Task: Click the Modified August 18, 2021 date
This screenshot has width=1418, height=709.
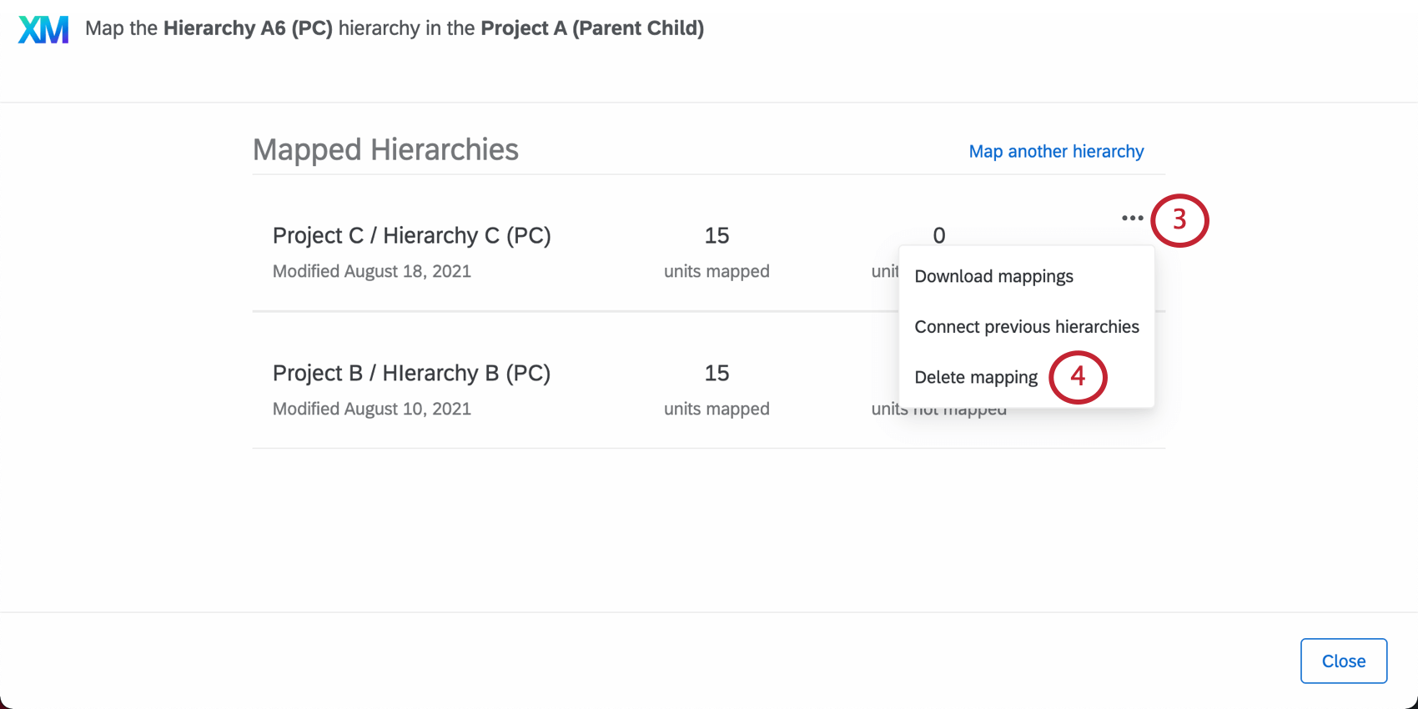Action: pos(372,272)
